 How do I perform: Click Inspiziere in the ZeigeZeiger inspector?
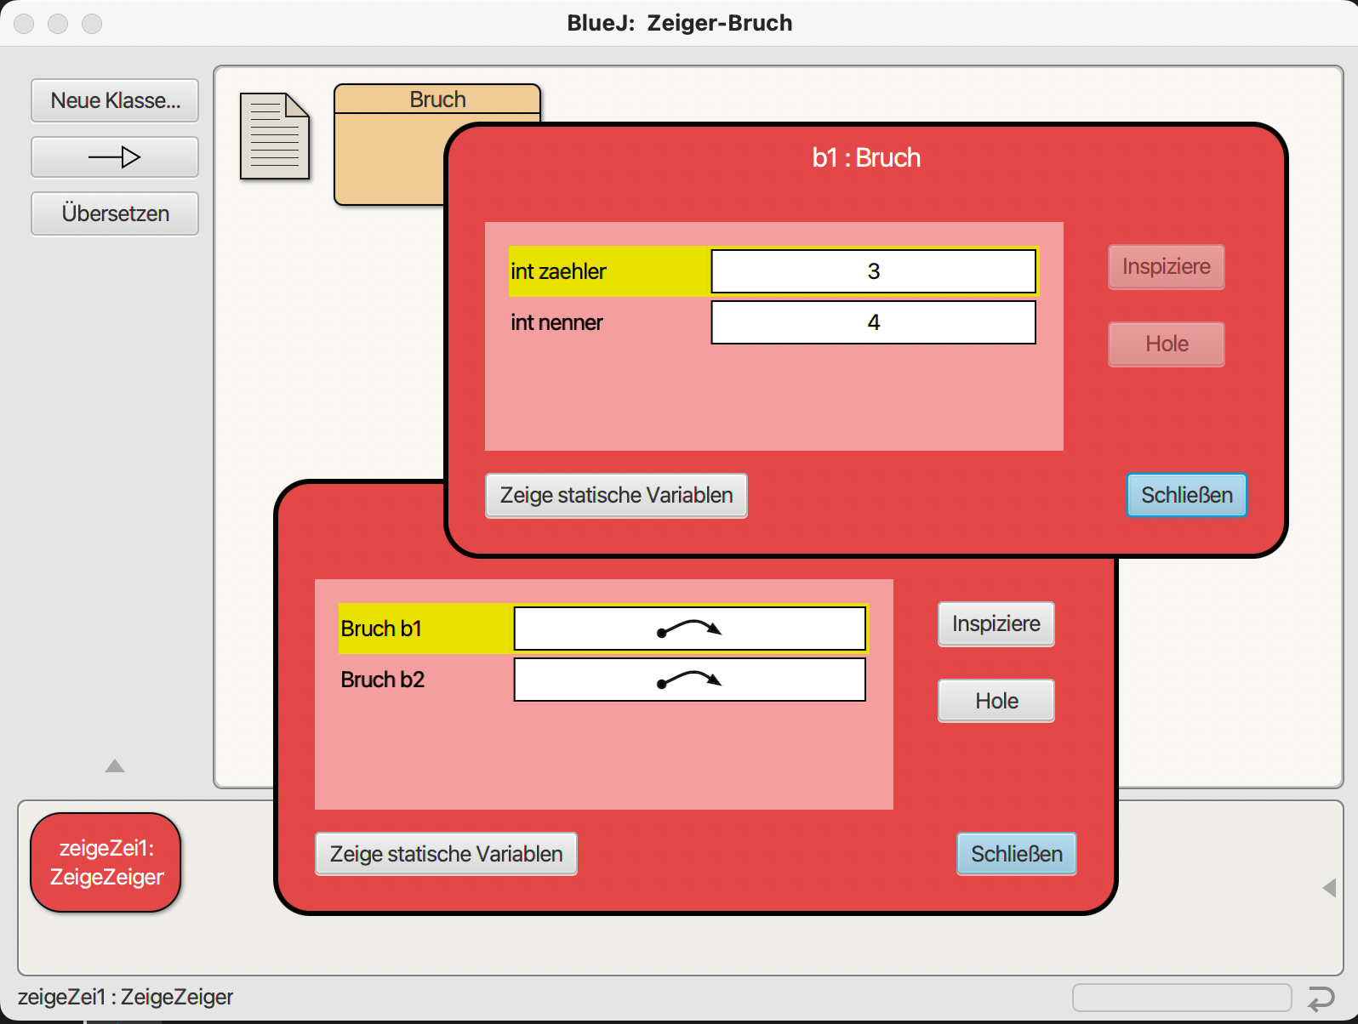click(996, 624)
